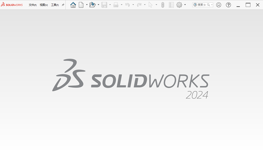Open the 工具(T) menu

click(55, 5)
